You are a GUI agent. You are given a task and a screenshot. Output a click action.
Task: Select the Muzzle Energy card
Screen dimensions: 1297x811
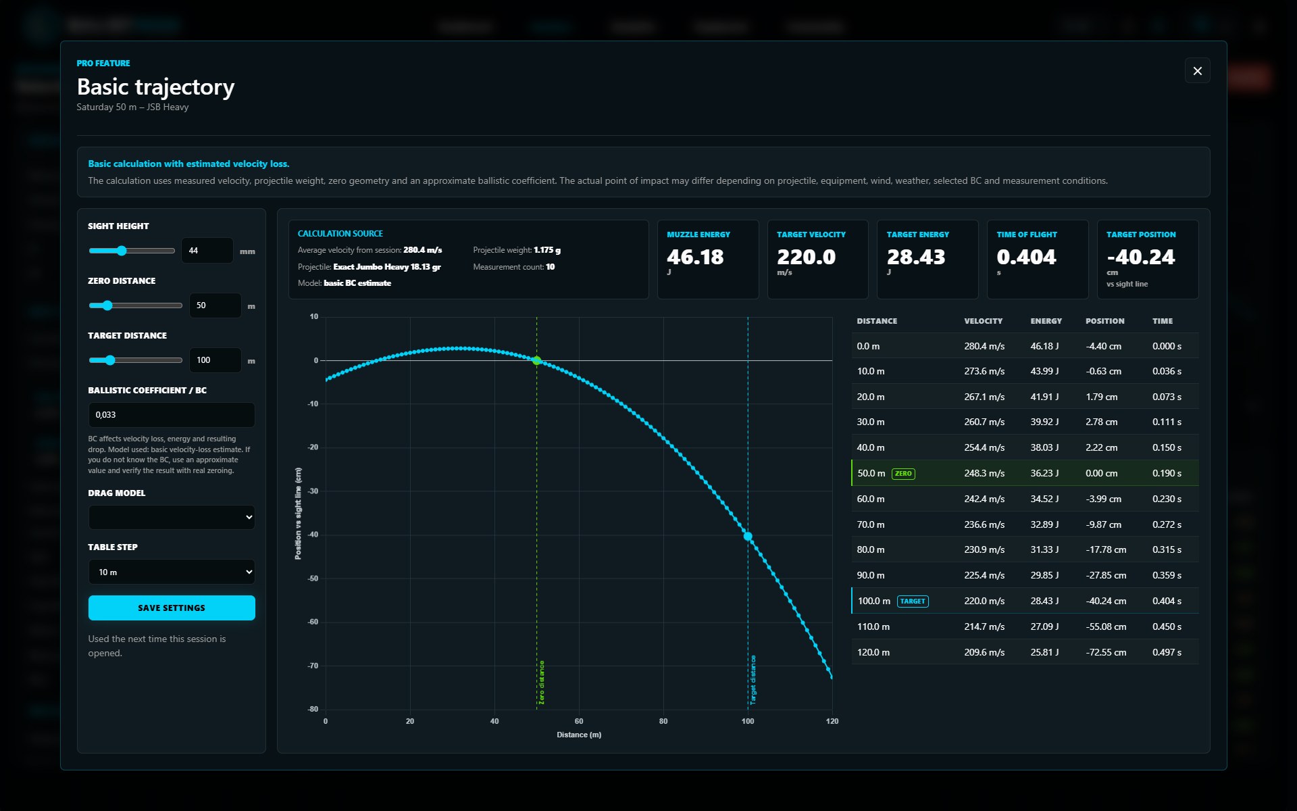click(708, 260)
